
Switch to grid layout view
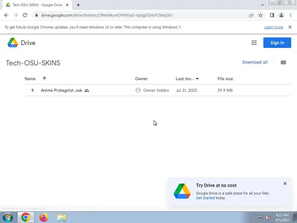click(283, 62)
